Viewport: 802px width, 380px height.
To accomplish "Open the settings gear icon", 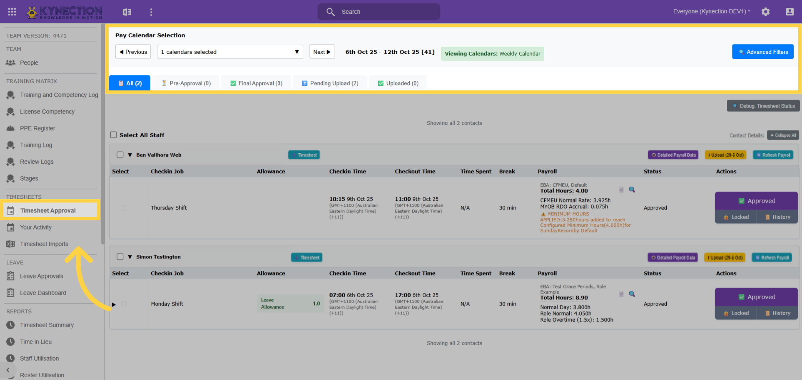I will (x=766, y=12).
